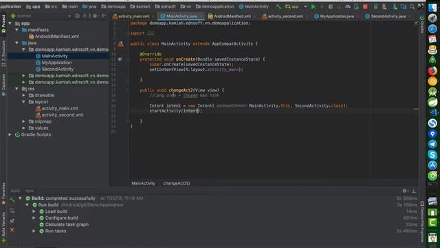Collapse the java folder arrow
The image size is (440, 248).
17,43
